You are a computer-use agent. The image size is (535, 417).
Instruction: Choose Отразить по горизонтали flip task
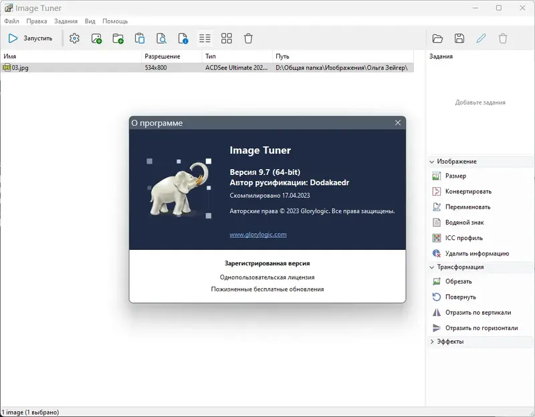tap(473, 327)
